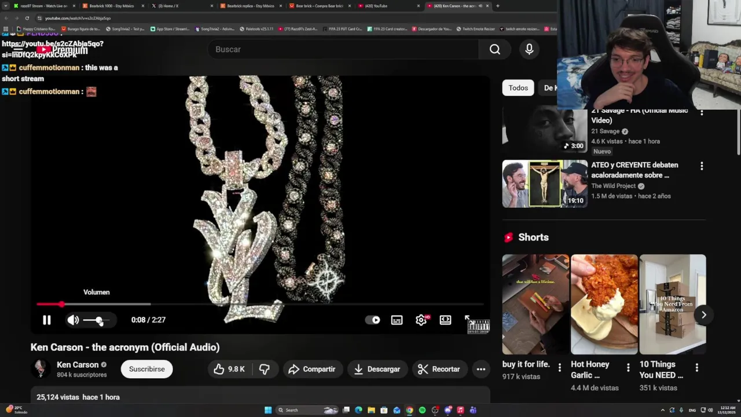The width and height of the screenshot is (741, 417).
Task: Open Chrome from the taskbar
Action: [x=409, y=410]
